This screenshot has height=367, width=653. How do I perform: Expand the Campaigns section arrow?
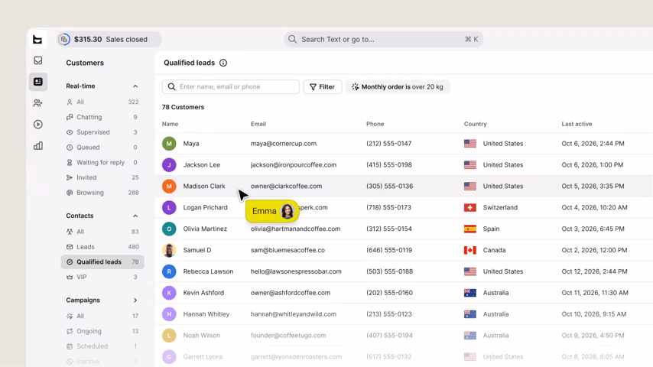pyautogui.click(x=135, y=300)
